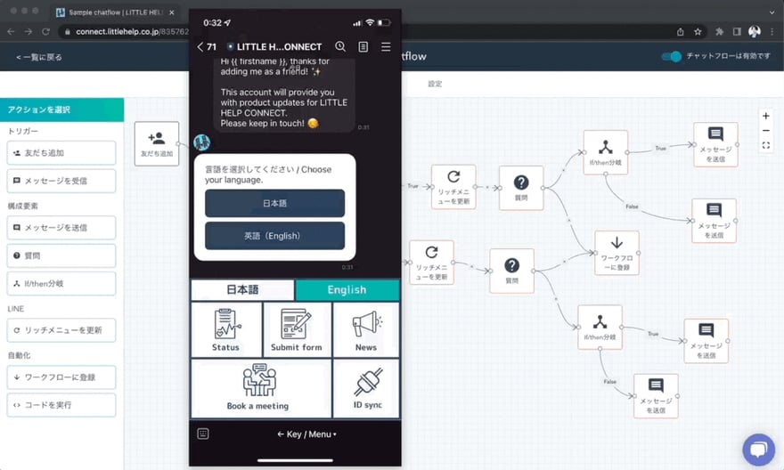Zoom out with the minus canvas control
The width and height of the screenshot is (784, 470).
pyautogui.click(x=765, y=131)
